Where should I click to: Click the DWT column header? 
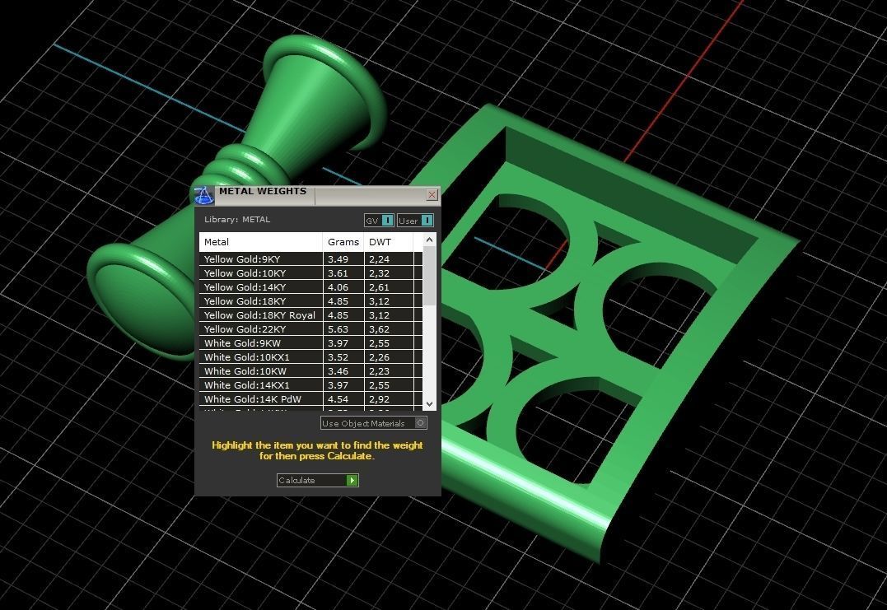390,242
